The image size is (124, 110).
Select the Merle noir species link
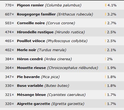pos(26,50)
